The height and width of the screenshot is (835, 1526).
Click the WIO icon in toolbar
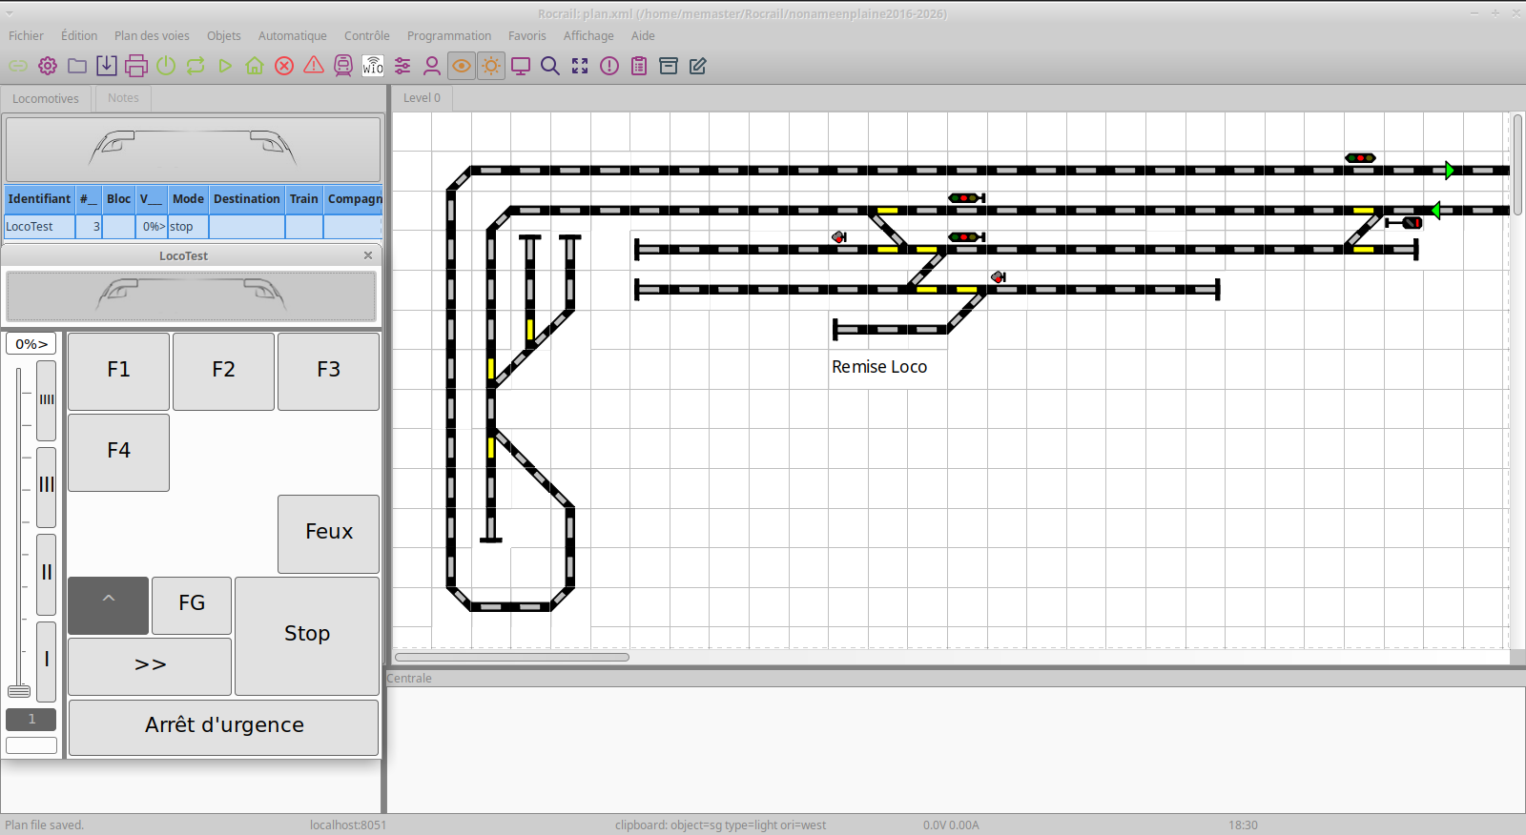click(373, 66)
